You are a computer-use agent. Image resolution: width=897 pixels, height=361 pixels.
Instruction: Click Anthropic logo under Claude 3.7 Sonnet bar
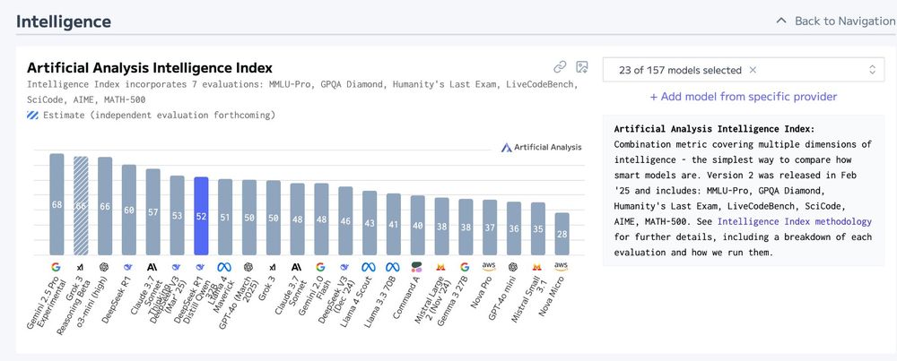tap(296, 267)
